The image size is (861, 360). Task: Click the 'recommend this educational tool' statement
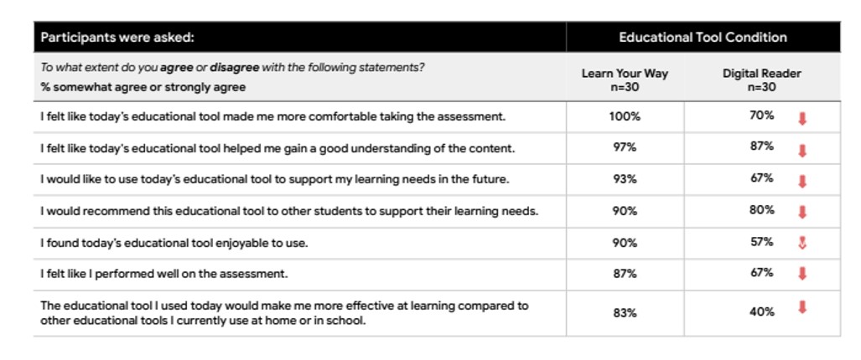click(289, 211)
